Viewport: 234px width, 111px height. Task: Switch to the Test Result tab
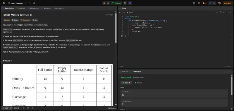pyautogui.click(x=136, y=71)
